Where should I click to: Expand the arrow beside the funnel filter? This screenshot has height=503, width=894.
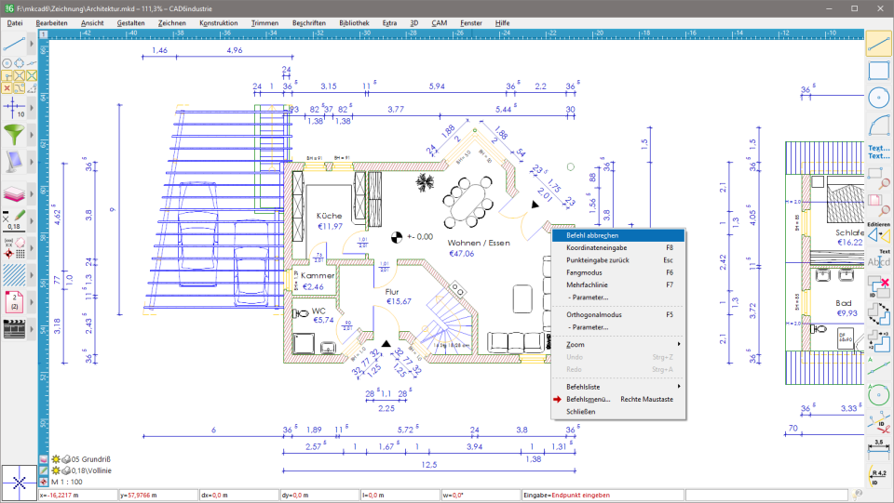tap(32, 135)
